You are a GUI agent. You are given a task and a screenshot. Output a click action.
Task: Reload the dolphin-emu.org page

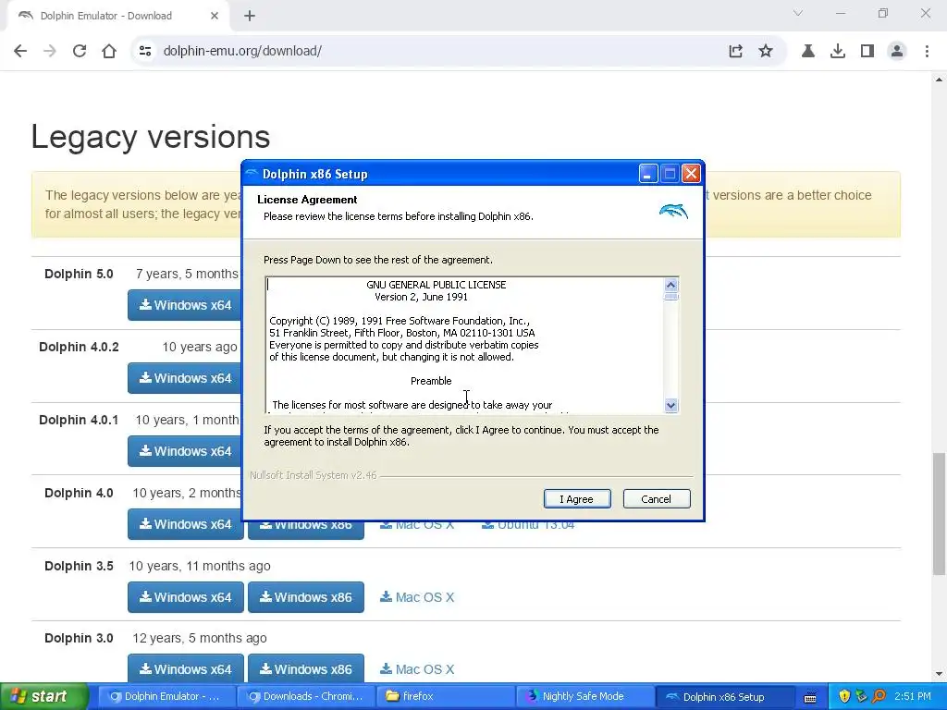point(80,51)
